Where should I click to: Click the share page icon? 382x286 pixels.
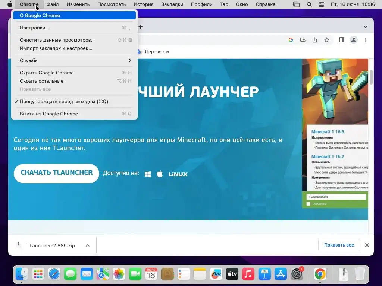[x=315, y=40]
